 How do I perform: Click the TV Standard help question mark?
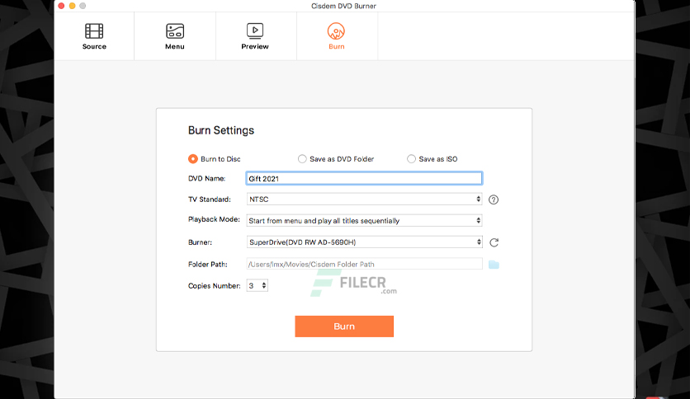coord(494,199)
